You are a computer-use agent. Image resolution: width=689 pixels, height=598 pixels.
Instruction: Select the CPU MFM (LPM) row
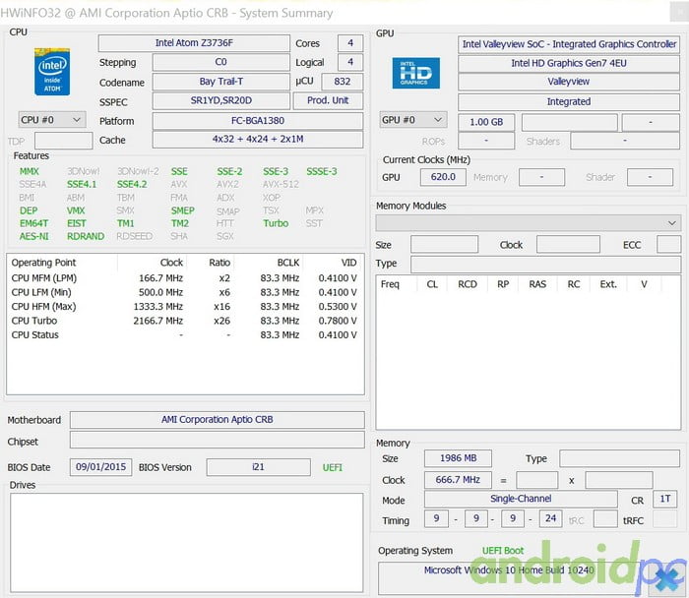185,278
